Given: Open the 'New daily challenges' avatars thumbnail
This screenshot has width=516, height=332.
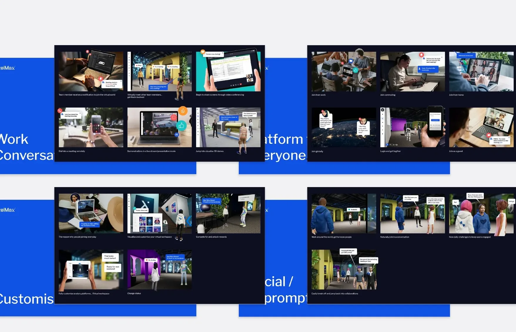Looking at the screenshot, I should 481,214.
